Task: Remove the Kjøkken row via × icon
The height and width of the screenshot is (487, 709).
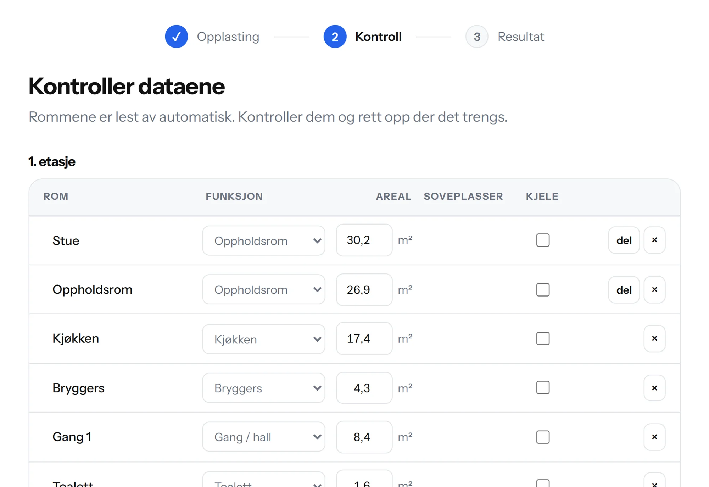Action: (x=654, y=338)
